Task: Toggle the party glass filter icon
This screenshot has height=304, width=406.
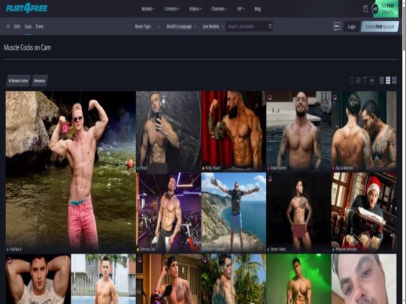Action: [x=365, y=80]
